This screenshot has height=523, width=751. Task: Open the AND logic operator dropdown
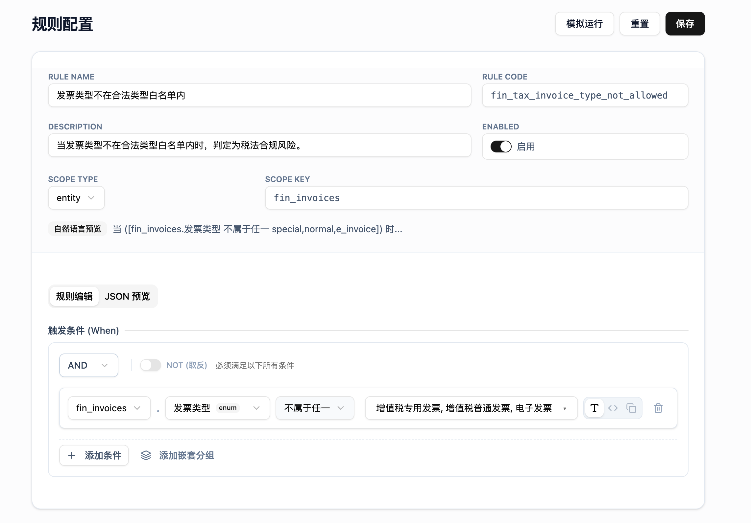click(x=88, y=365)
